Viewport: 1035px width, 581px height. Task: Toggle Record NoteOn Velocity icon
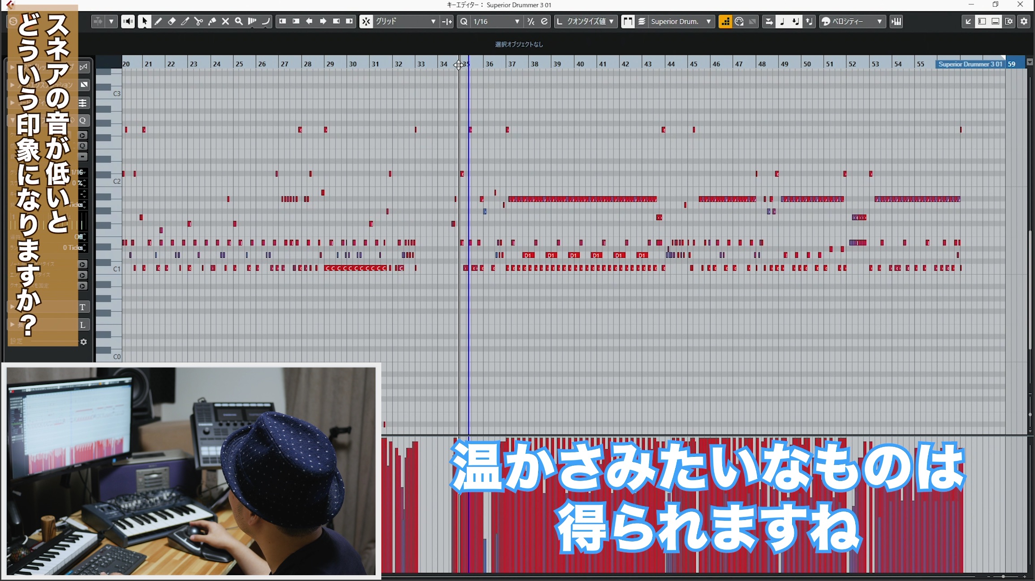[x=796, y=22]
